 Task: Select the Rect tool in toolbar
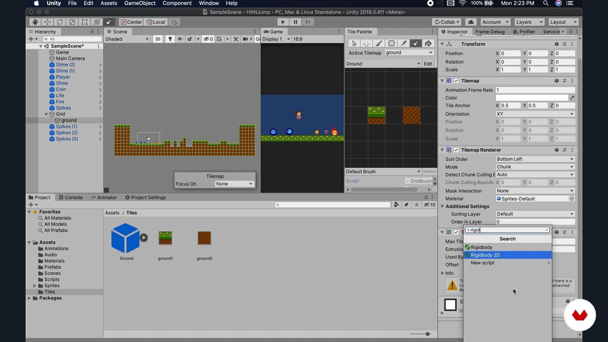84,22
